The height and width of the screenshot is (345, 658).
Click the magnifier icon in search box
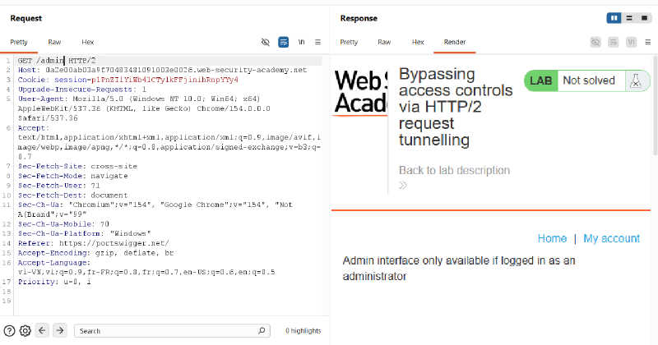coord(262,331)
